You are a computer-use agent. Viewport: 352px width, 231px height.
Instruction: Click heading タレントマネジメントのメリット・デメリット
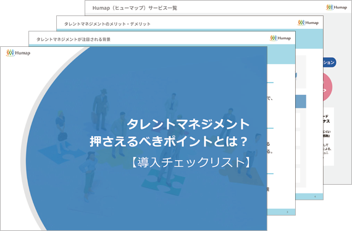pos(107,24)
